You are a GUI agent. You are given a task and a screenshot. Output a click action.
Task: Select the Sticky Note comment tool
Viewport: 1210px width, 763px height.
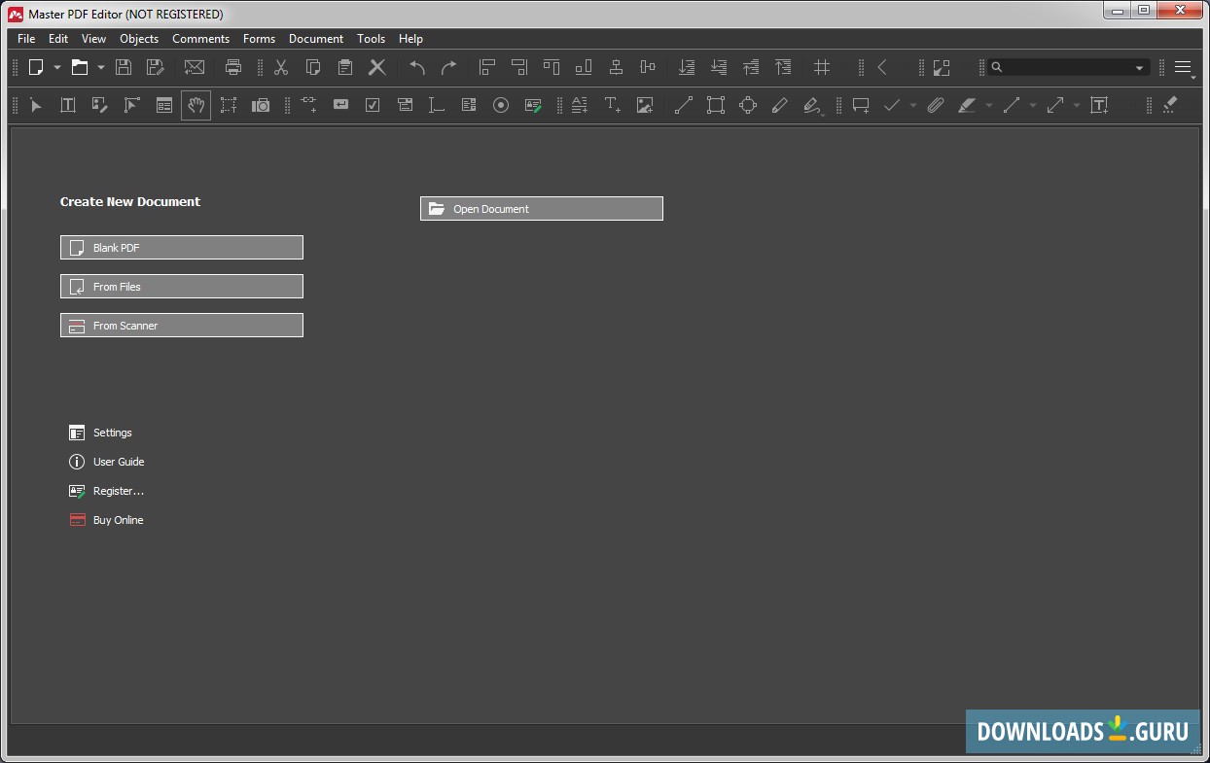click(x=861, y=105)
